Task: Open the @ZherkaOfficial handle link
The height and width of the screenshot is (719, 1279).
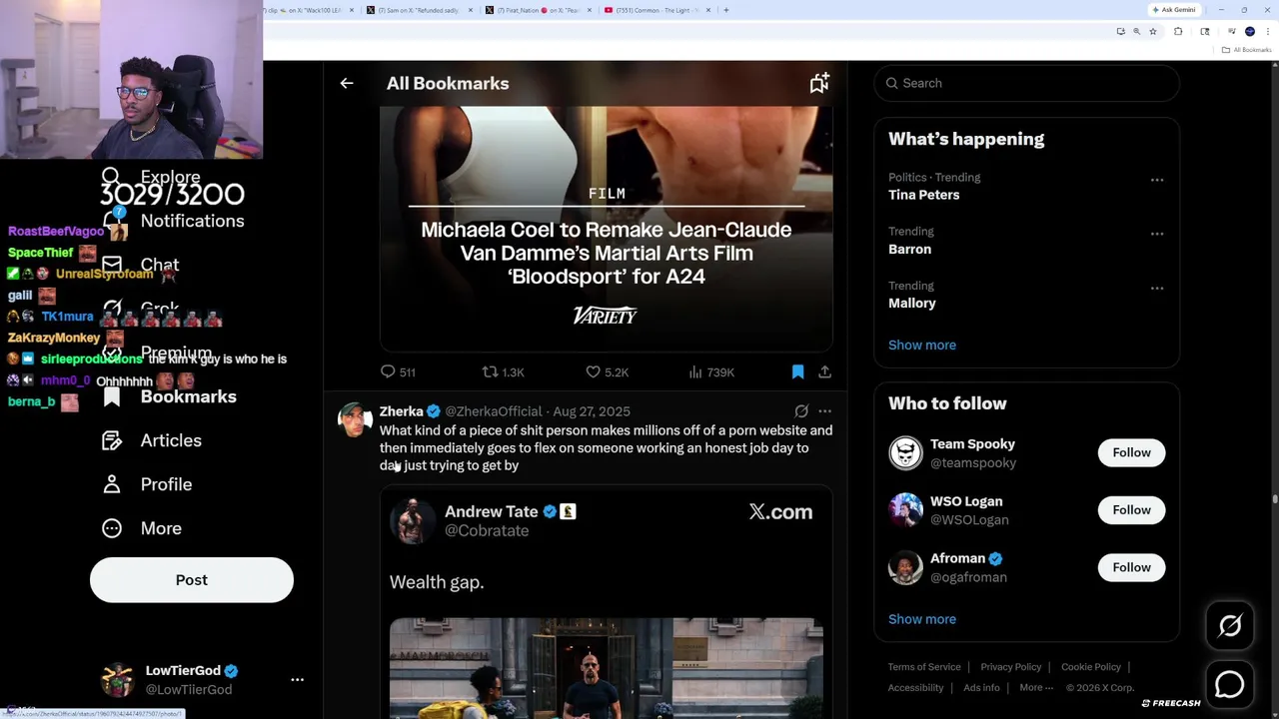Action: [493, 411]
